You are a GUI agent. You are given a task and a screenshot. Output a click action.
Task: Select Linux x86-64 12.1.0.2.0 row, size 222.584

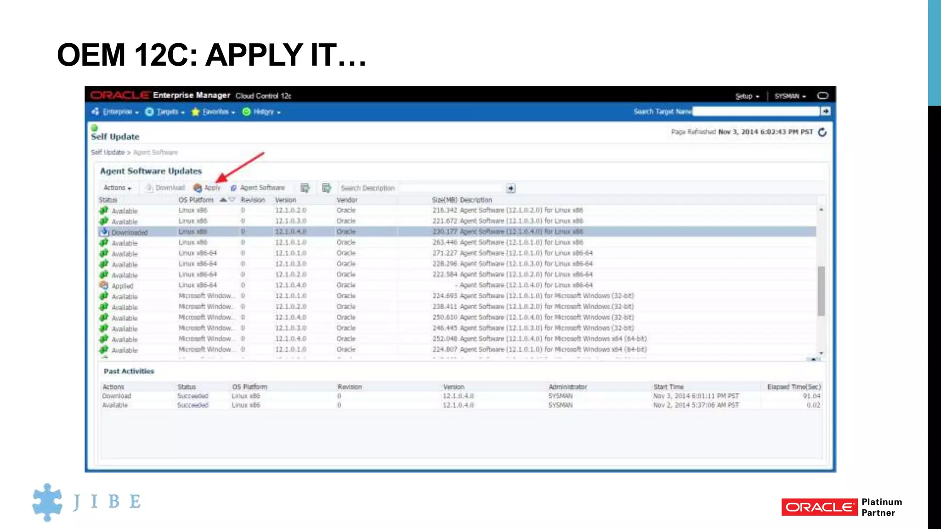(x=457, y=275)
